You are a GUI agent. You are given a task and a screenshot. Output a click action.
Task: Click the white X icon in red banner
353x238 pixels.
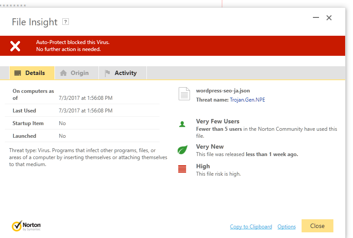point(15,46)
